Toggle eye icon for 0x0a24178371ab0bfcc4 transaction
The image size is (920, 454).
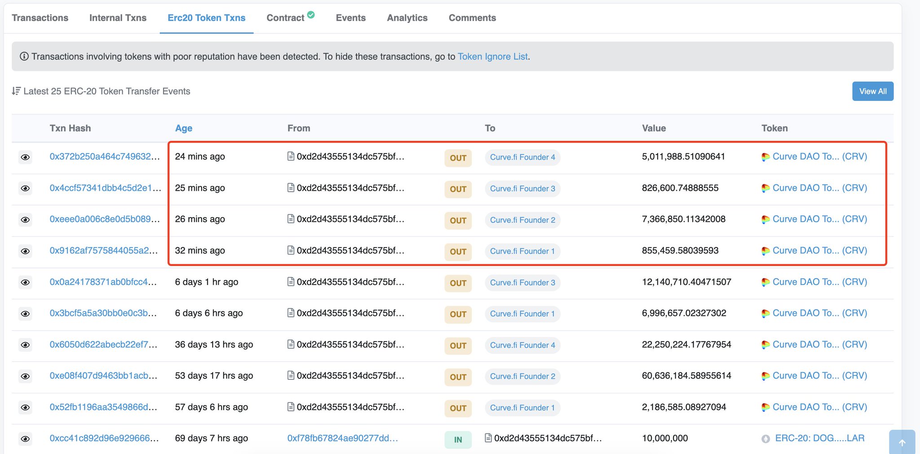tap(25, 283)
